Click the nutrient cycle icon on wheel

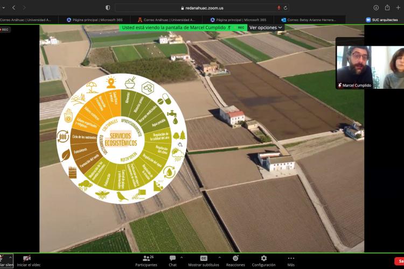(x=62, y=136)
